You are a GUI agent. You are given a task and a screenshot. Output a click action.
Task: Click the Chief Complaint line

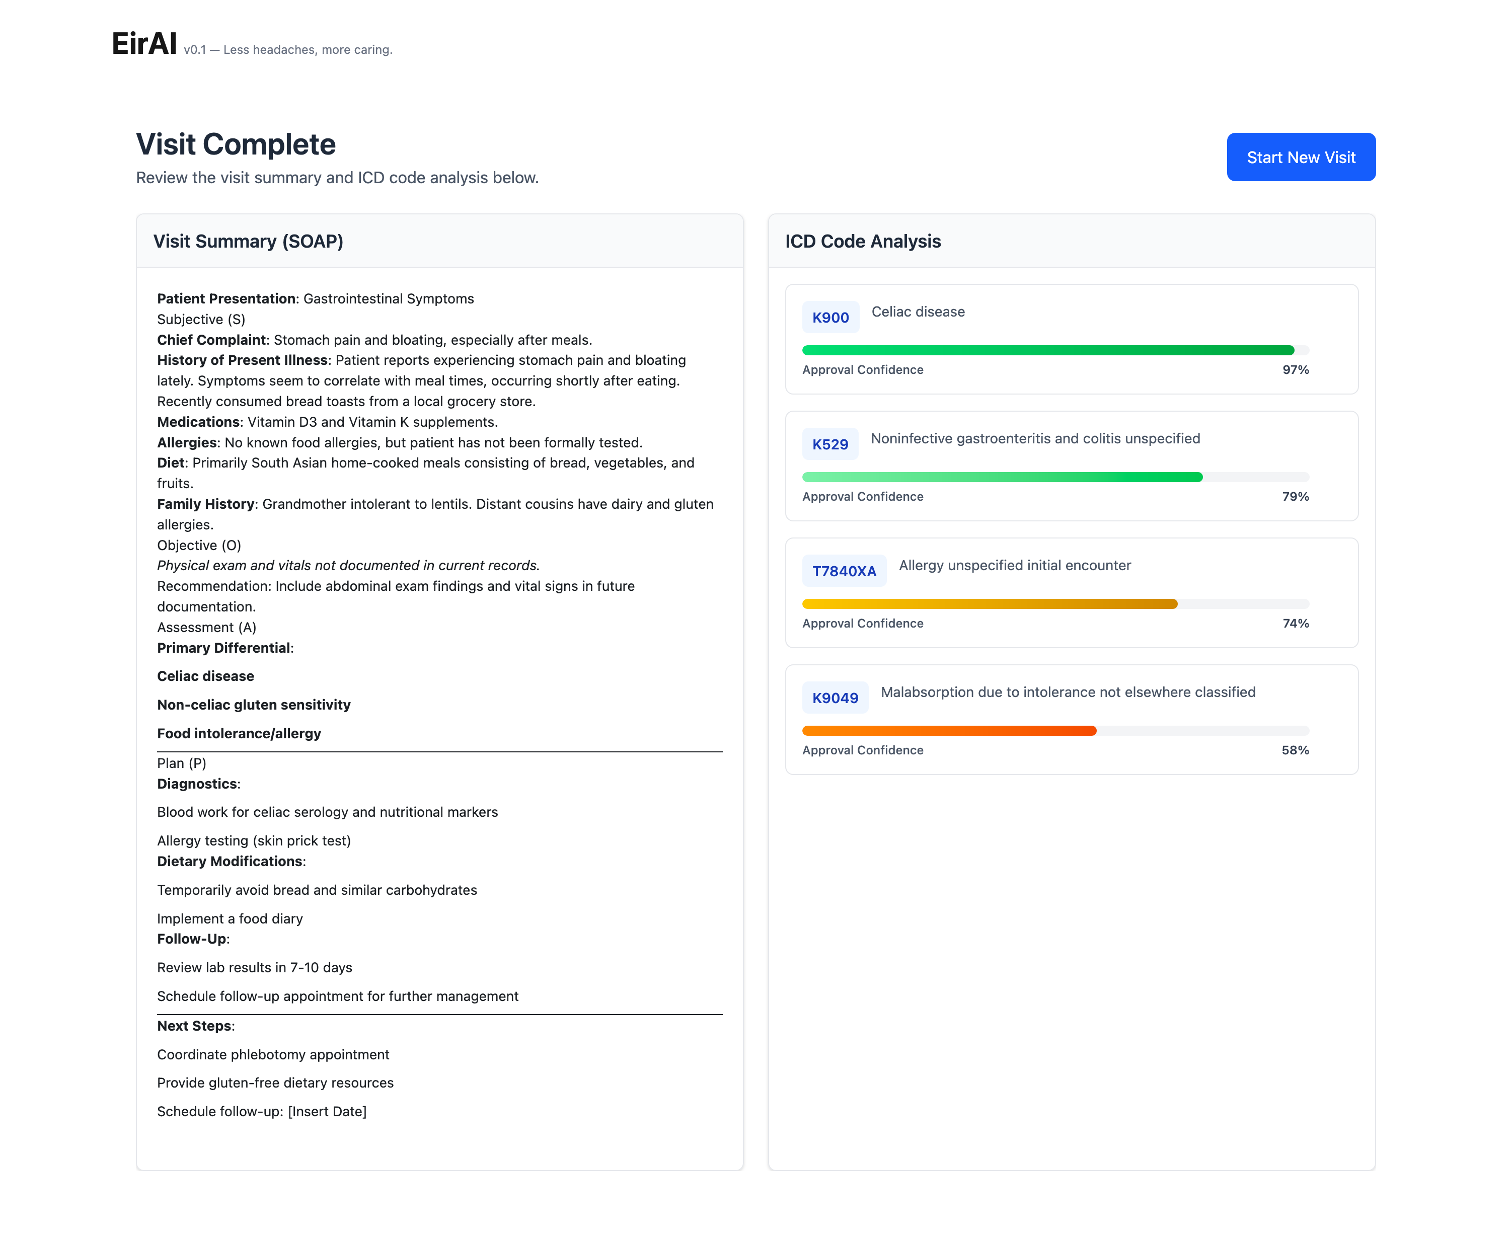click(374, 340)
